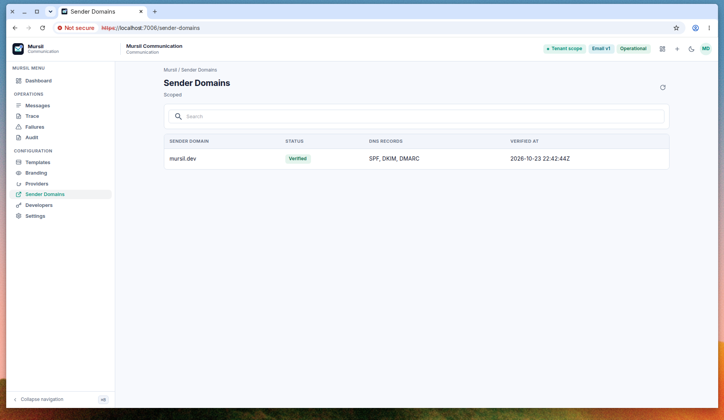Viewport: 724px width, 420px height.
Task: Click the Email v1 badge
Action: [601, 49]
